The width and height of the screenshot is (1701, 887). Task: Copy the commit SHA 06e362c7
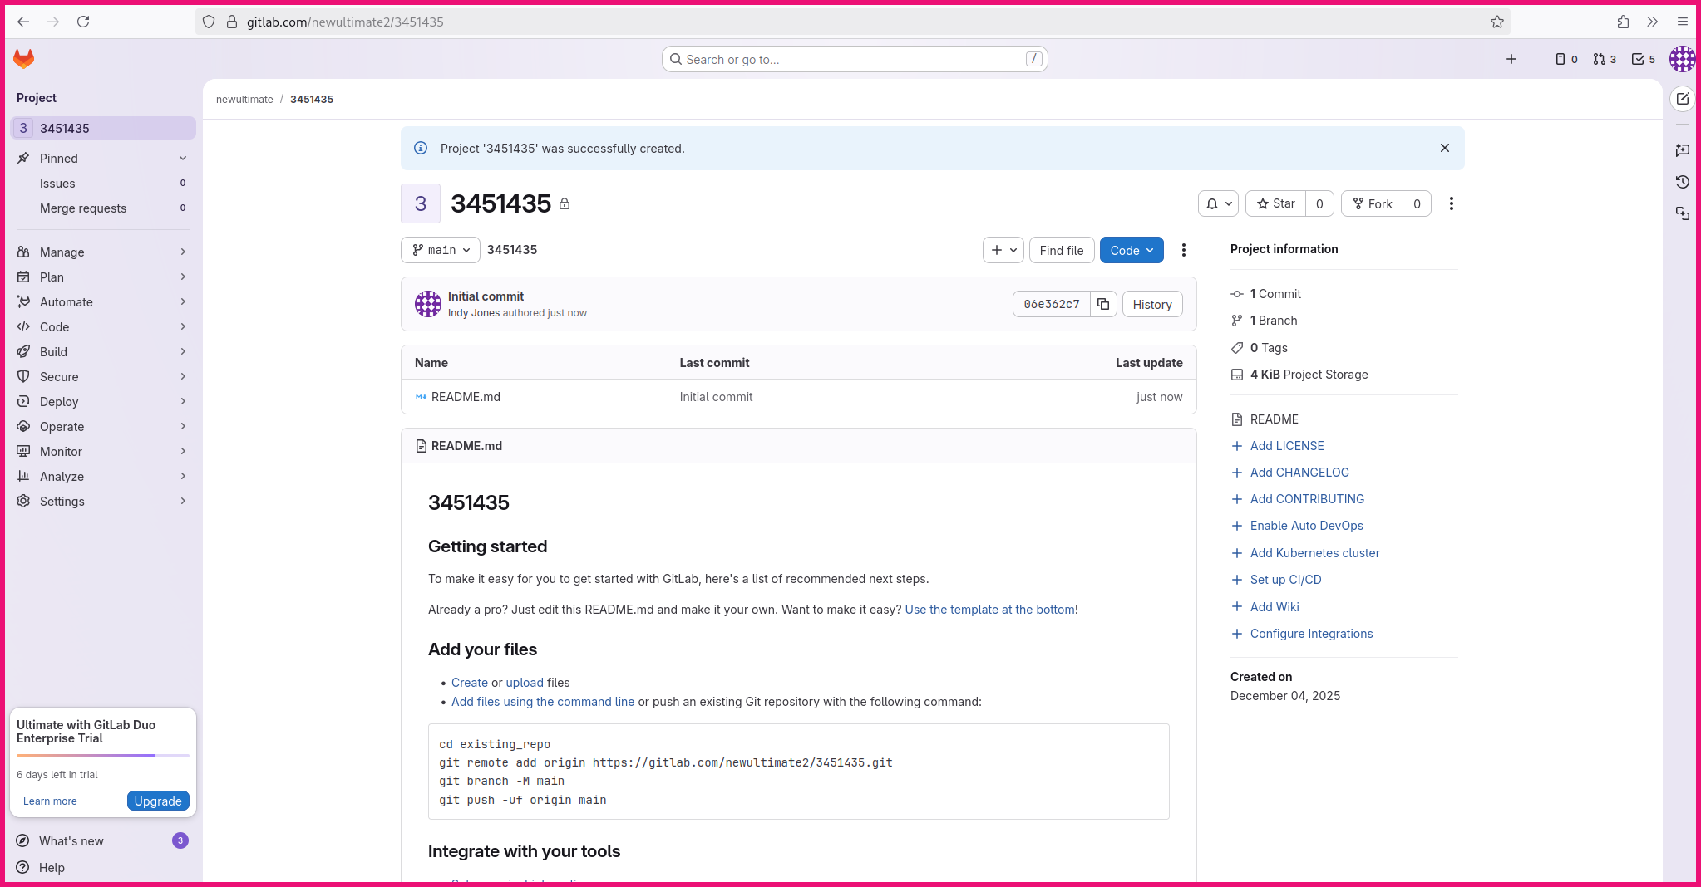click(1103, 304)
